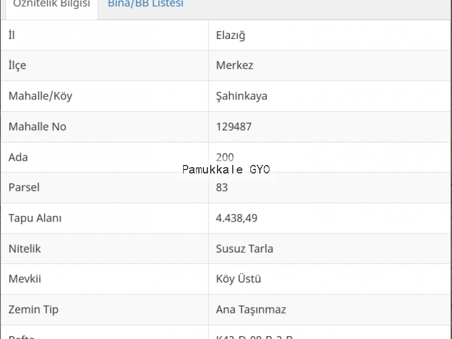The width and height of the screenshot is (452, 339).
Task: Select the Şahinkaya neighborhood value
Action: click(x=242, y=96)
